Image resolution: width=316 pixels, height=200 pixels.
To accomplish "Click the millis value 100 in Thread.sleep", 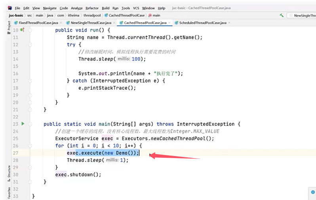I will pos(136,59).
